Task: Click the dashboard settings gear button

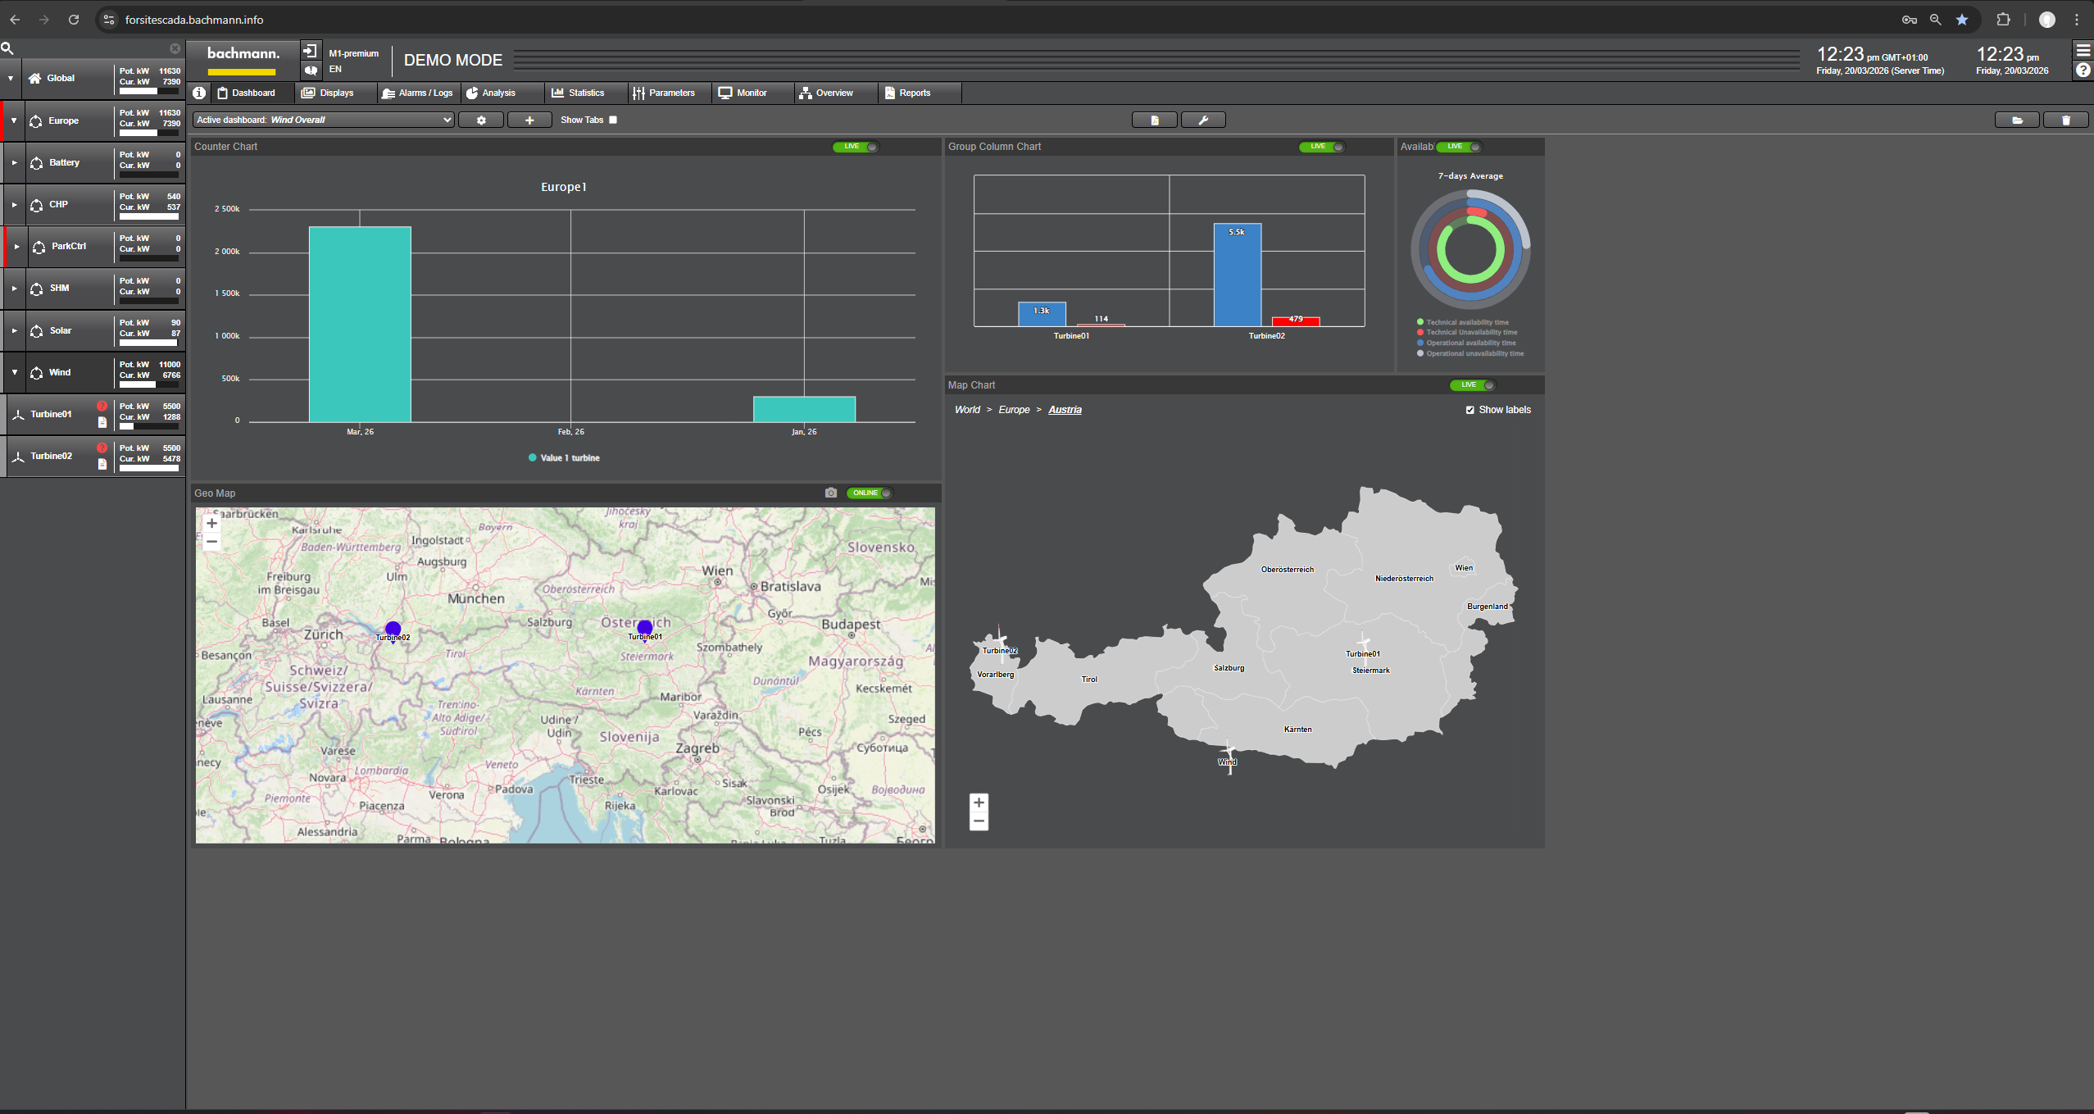Action: (x=481, y=120)
